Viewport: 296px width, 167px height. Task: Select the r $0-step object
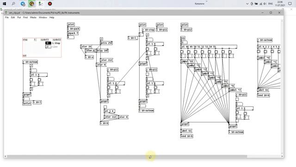coord(148,30)
